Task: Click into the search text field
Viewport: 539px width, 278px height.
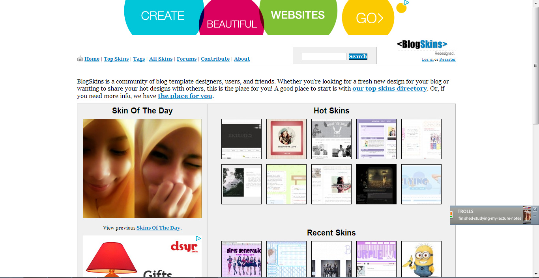Action: (x=324, y=57)
